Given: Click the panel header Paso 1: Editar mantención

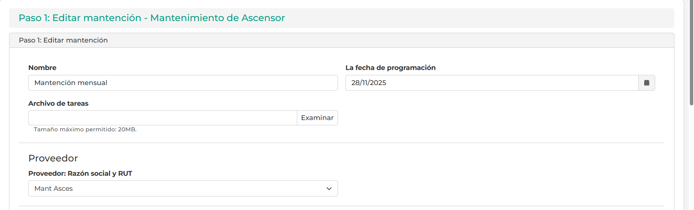Looking at the screenshot, I should pyautogui.click(x=63, y=40).
